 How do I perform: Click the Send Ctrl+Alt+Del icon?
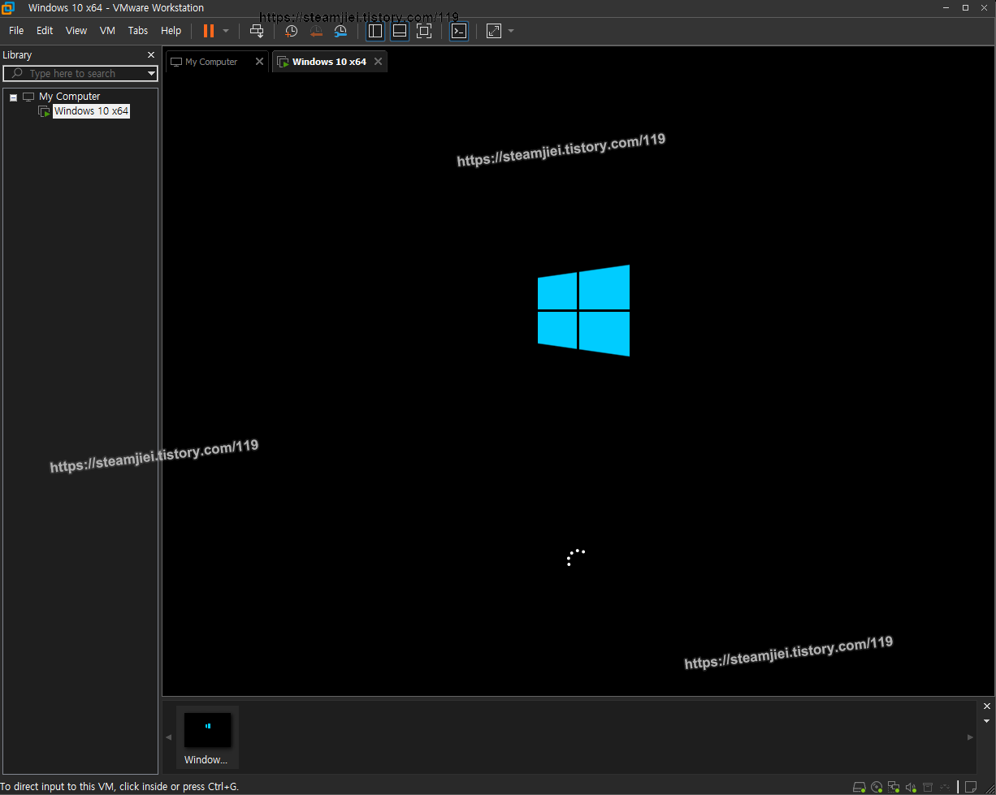coord(257,31)
